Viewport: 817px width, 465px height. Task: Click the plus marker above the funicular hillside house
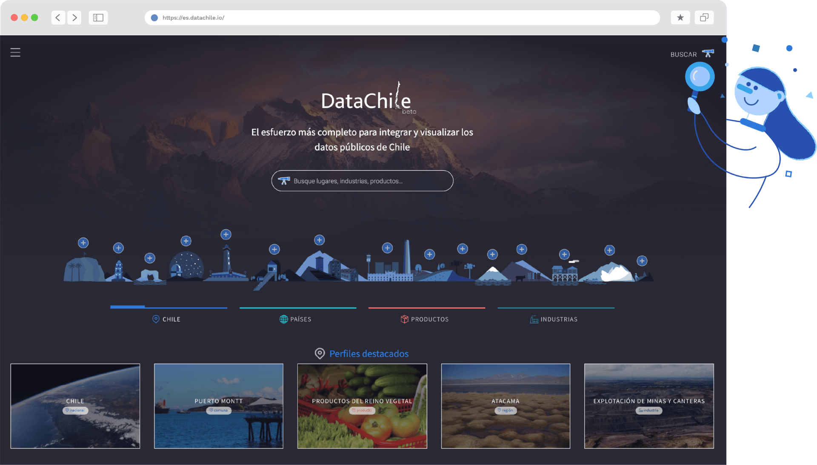click(x=274, y=249)
